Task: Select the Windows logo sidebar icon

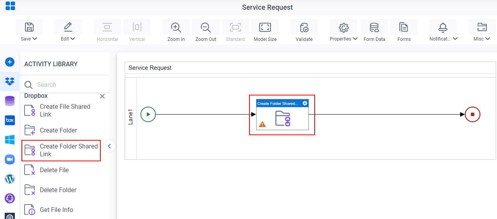Action: 10,140
